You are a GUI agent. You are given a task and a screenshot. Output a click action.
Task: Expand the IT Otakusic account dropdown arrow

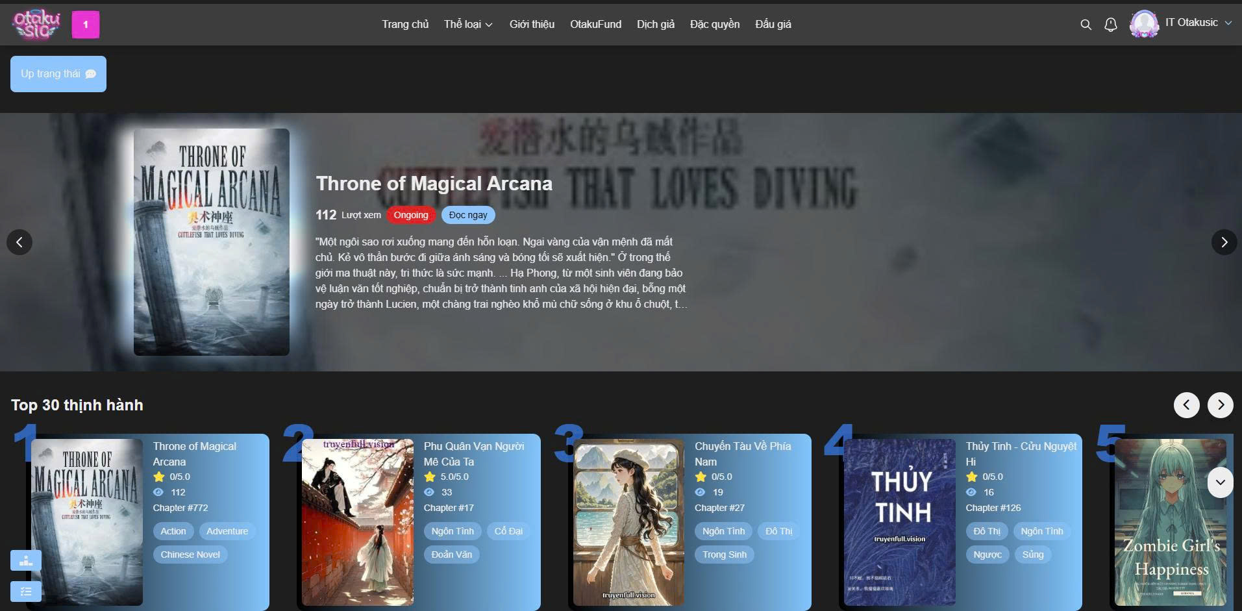pyautogui.click(x=1228, y=23)
